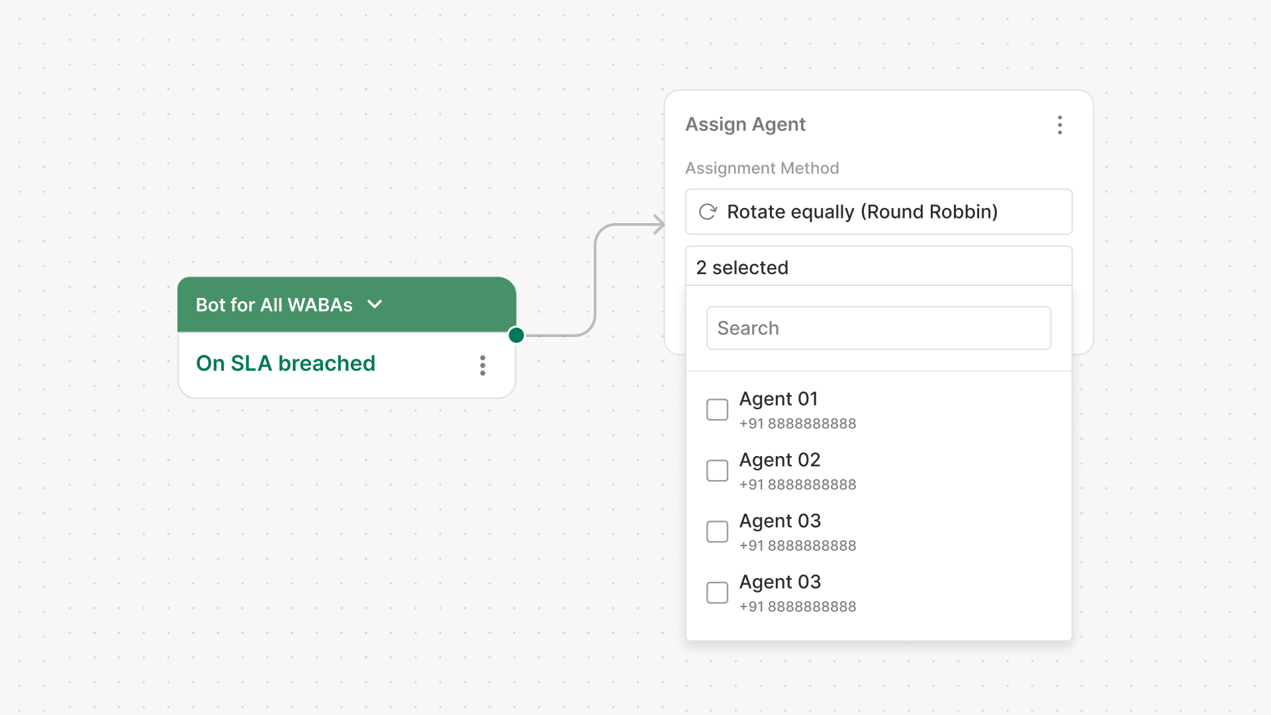Select the first Agent 03 checkbox

coord(717,532)
